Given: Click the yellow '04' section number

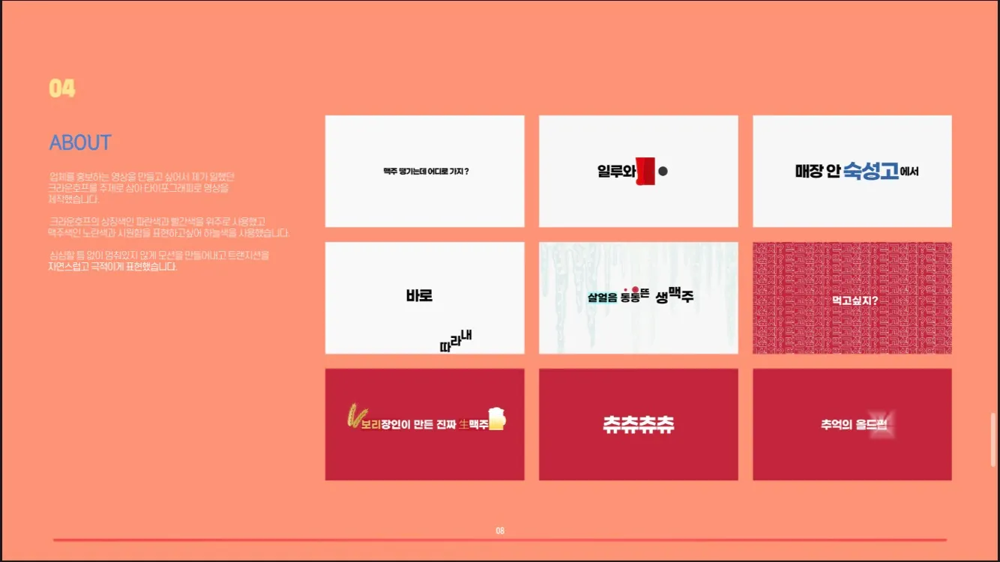Looking at the screenshot, I should (62, 88).
